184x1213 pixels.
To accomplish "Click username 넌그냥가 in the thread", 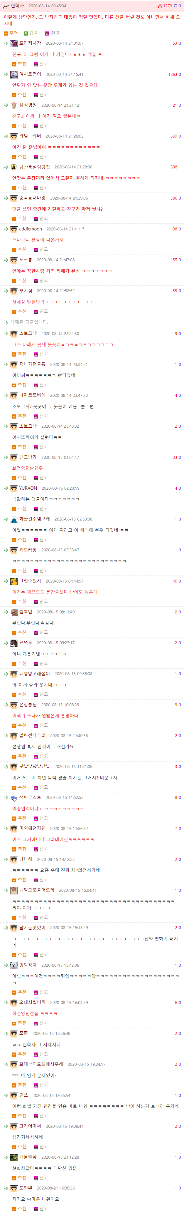I will (28, 457).
